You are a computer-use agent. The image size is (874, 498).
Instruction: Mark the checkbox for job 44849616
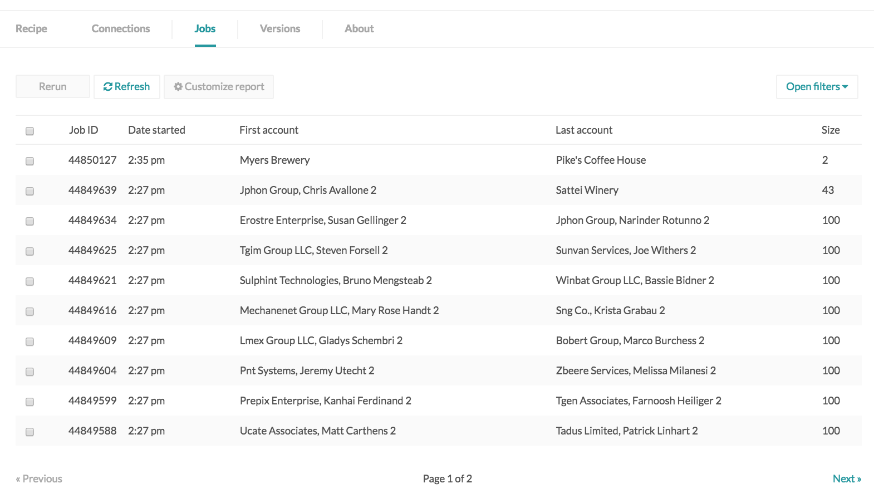click(30, 311)
